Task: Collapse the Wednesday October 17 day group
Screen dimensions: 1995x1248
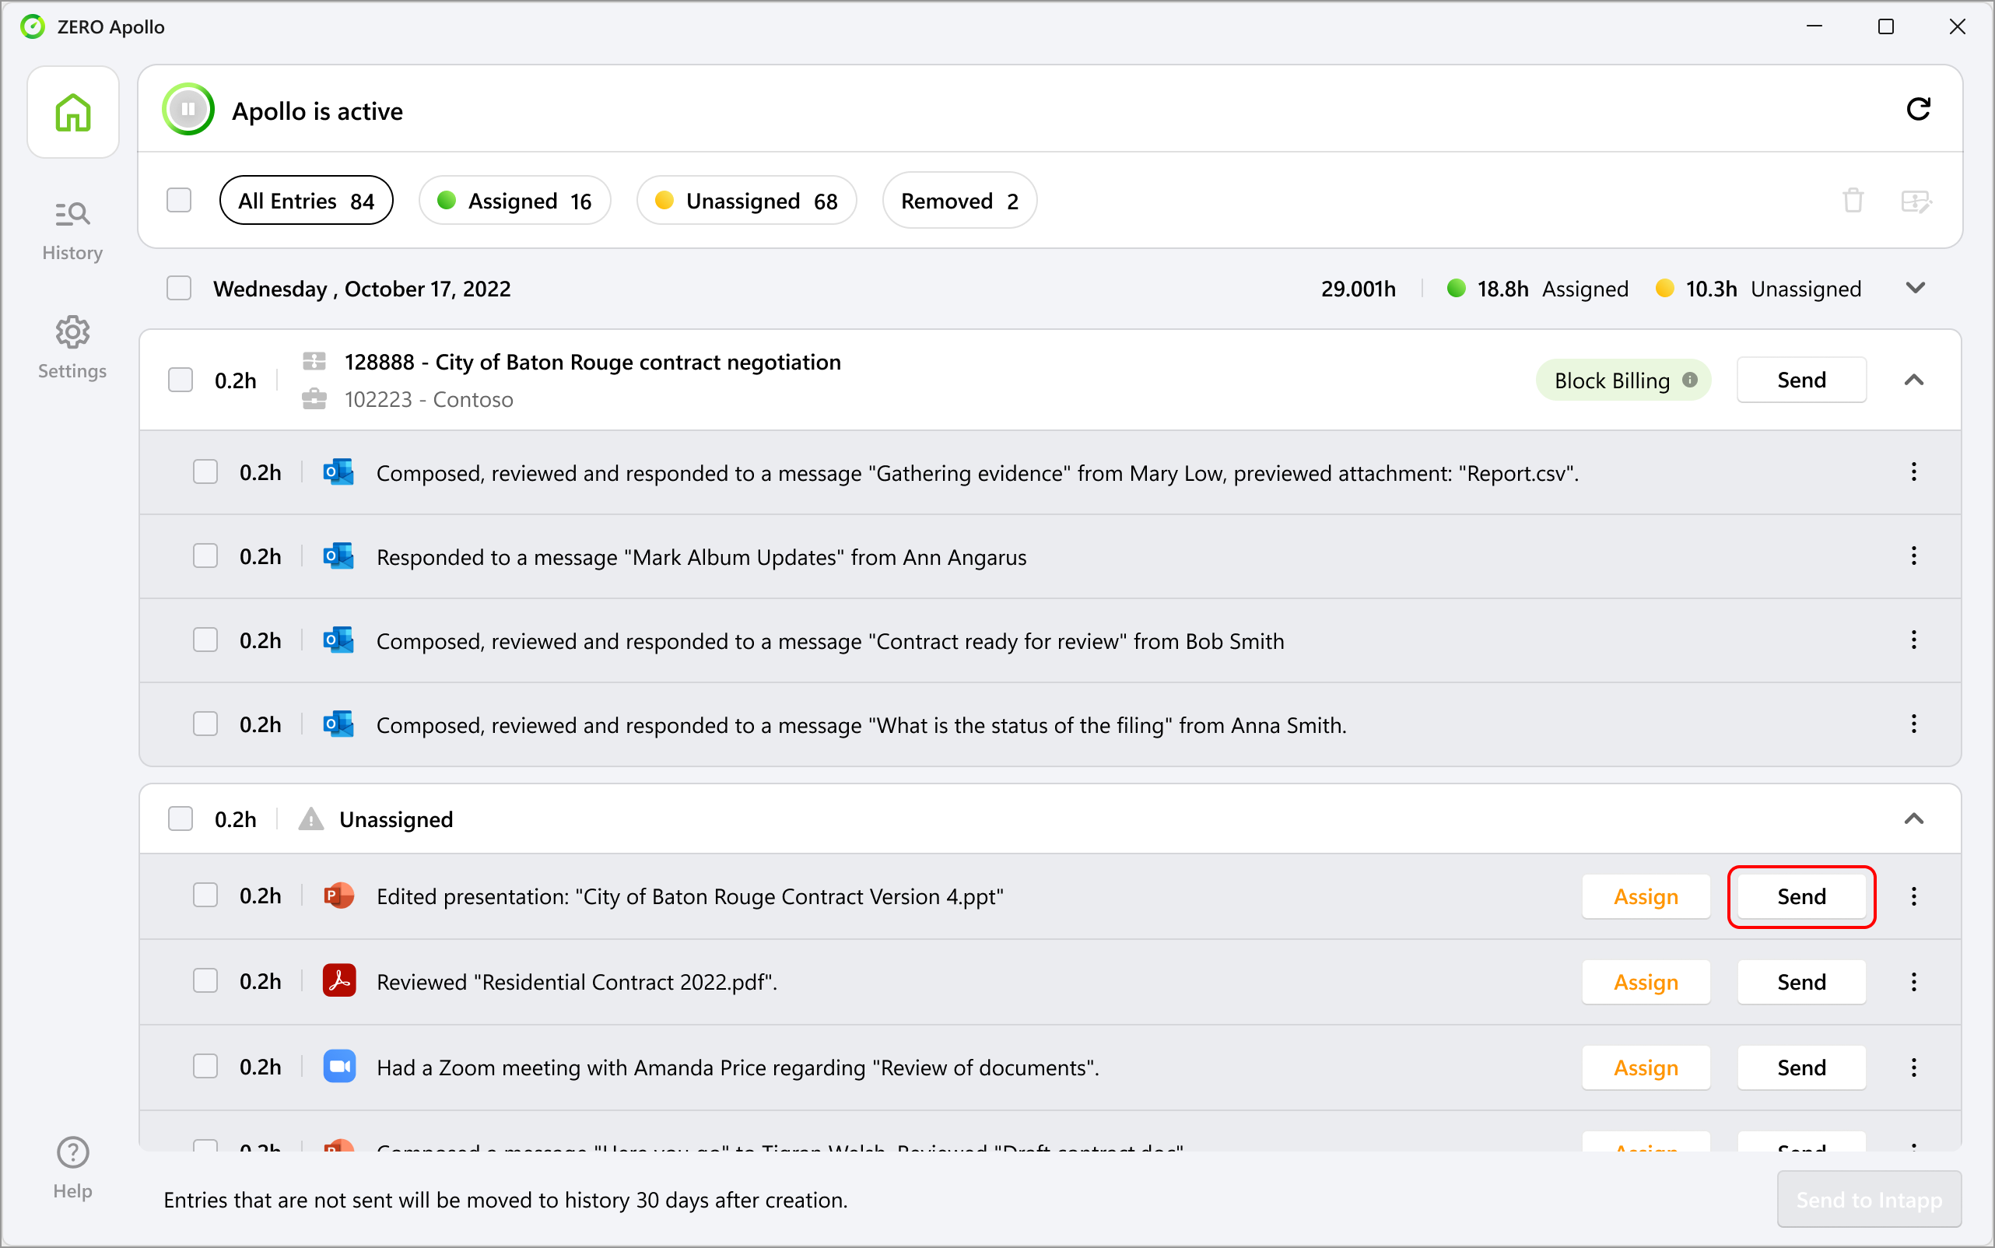Action: click(x=1916, y=287)
